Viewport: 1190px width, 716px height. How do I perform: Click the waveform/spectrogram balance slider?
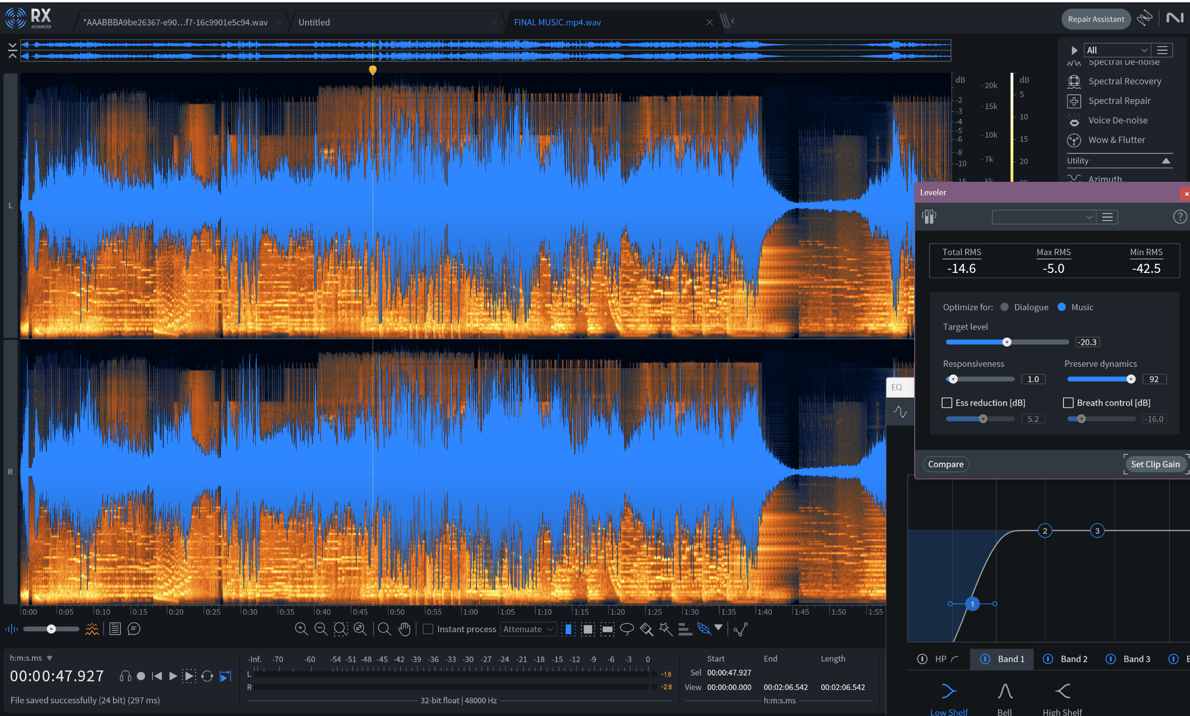point(51,629)
